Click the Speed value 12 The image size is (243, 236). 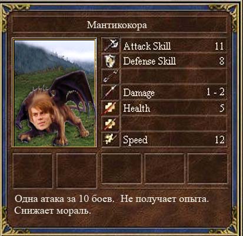pos(219,140)
